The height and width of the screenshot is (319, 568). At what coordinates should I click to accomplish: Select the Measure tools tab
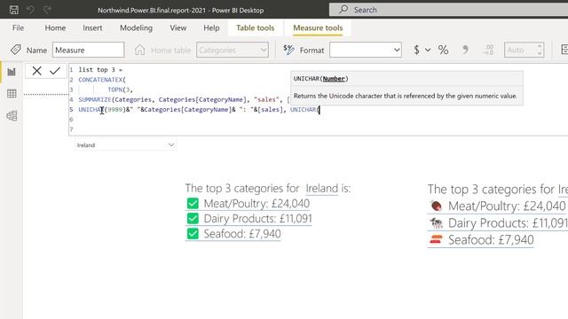[318, 27]
